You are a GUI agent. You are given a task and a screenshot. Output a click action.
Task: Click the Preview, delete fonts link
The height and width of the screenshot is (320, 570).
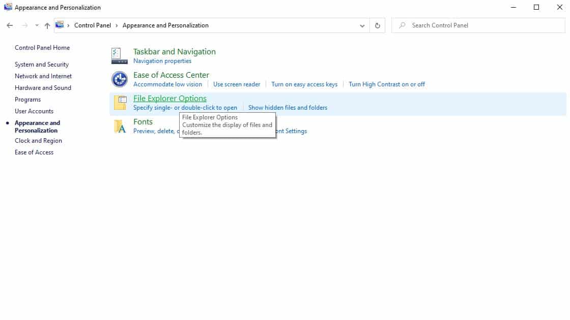coord(156,131)
